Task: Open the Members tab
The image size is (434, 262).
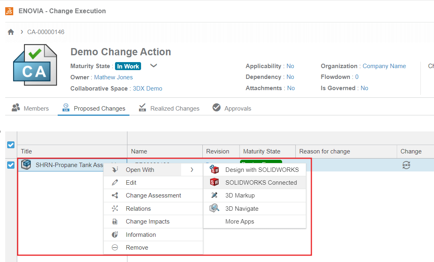Action: click(30, 108)
